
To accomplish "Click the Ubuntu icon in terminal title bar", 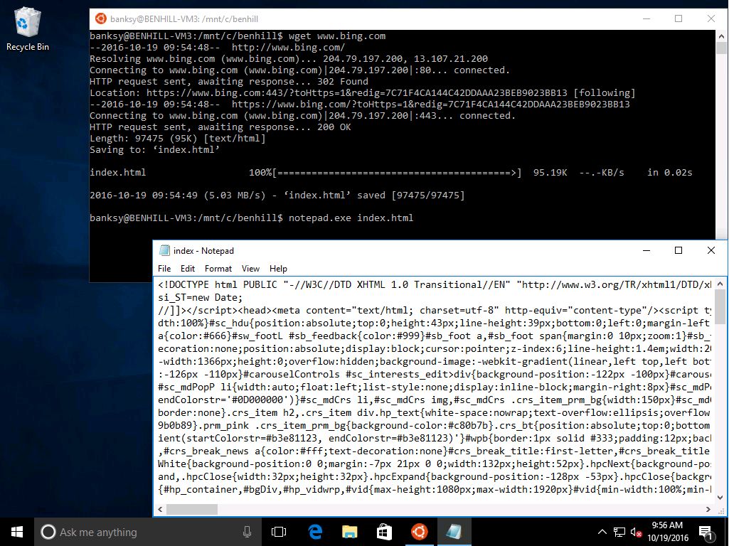I will (x=100, y=18).
